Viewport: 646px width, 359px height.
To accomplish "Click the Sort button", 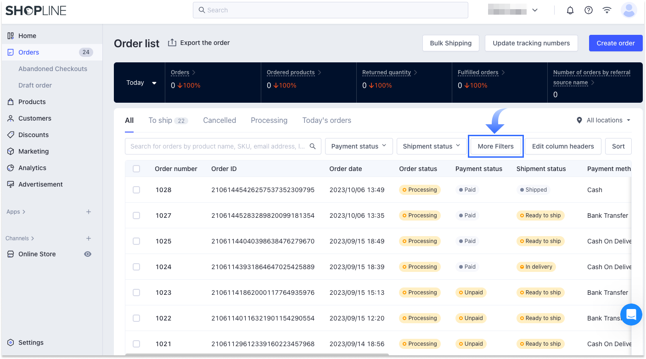I will click(618, 146).
